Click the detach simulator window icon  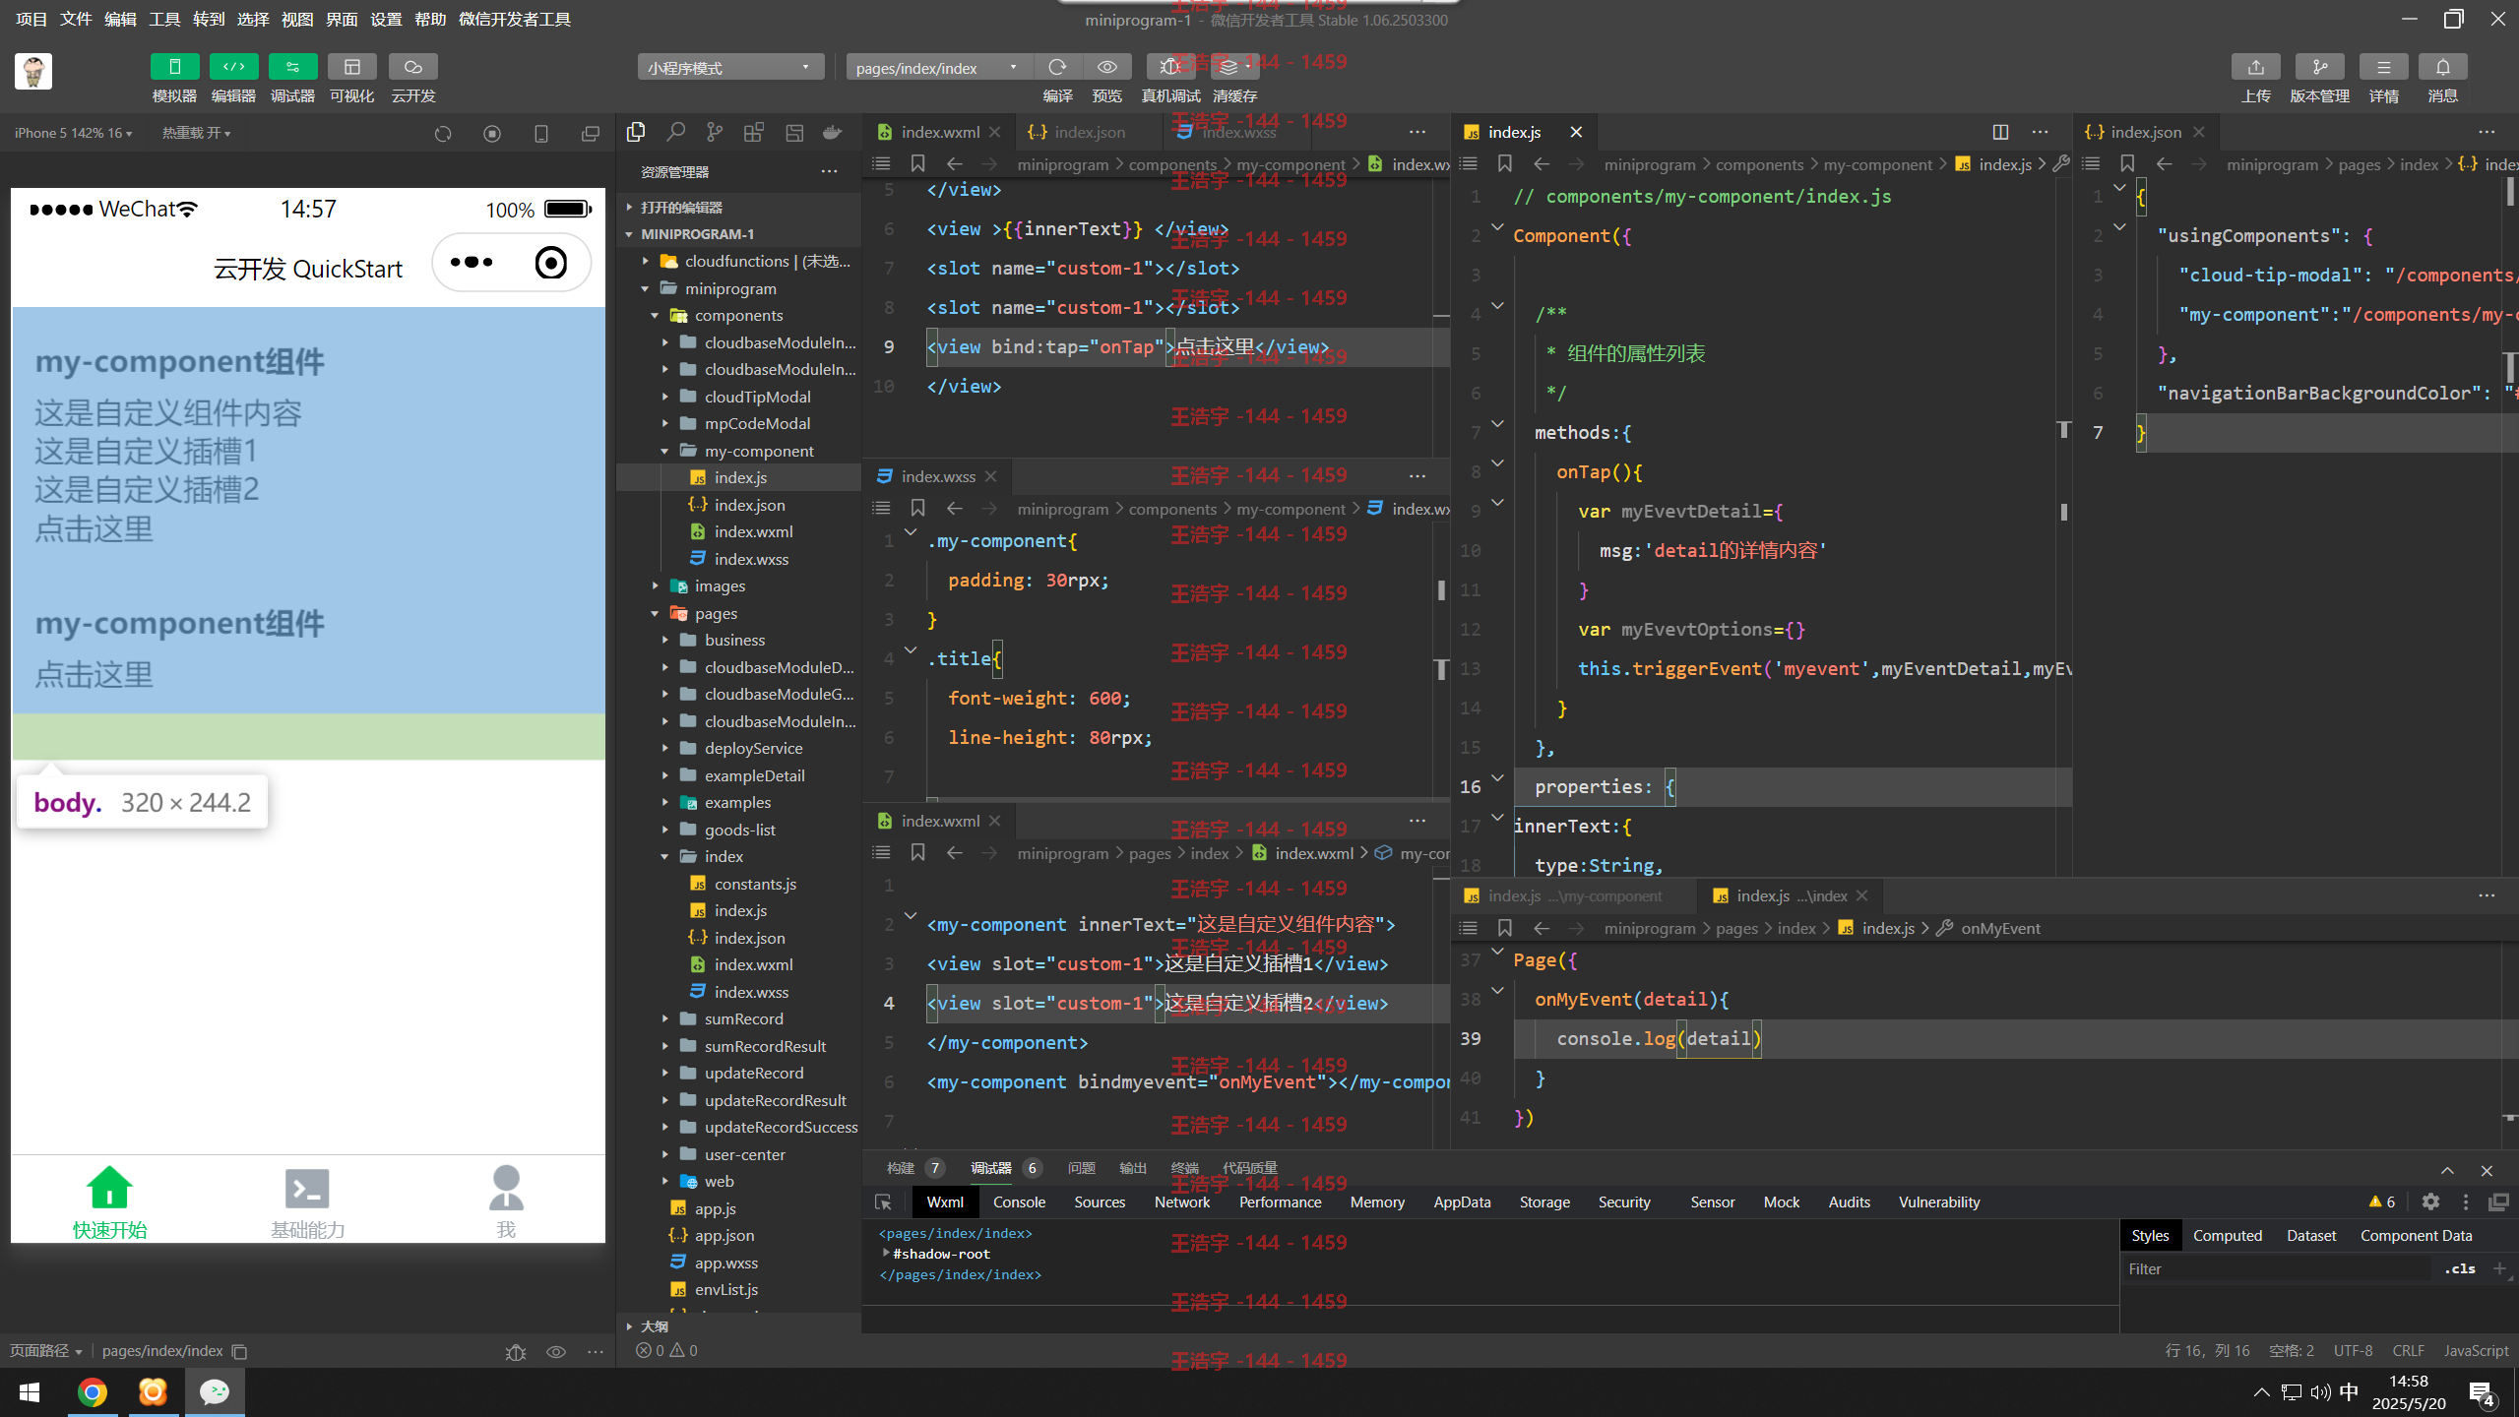pyautogui.click(x=590, y=134)
